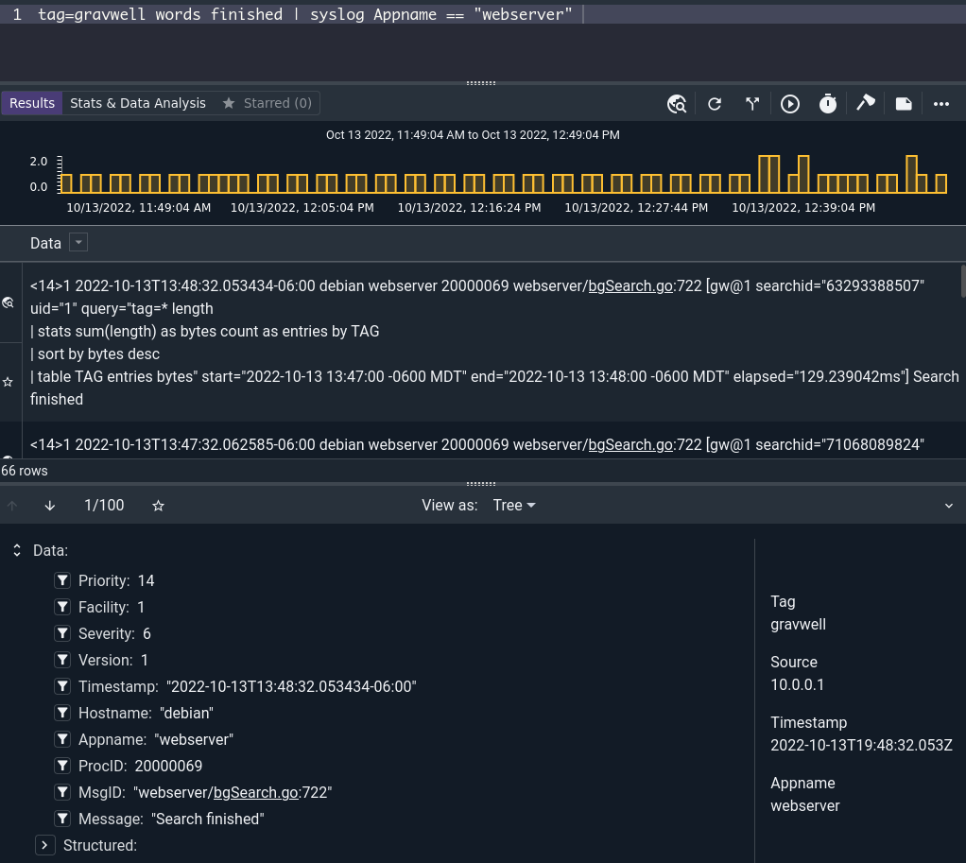Screen dimensions: 966x863
Task: Click the stopwatch timer icon in toolbar
Action: [828, 104]
